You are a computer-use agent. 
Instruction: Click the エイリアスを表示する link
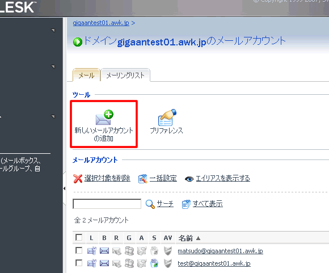click(x=223, y=178)
